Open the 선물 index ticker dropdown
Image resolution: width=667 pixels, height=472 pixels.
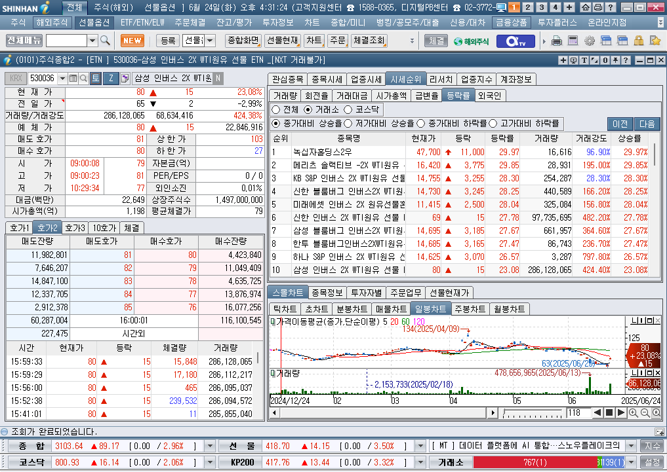pyautogui.click(x=420, y=446)
